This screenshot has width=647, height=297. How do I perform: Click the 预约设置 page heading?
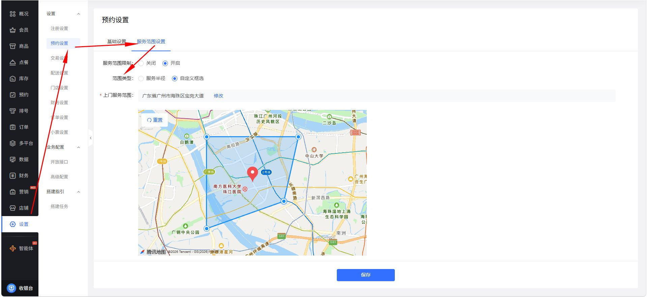coord(115,20)
